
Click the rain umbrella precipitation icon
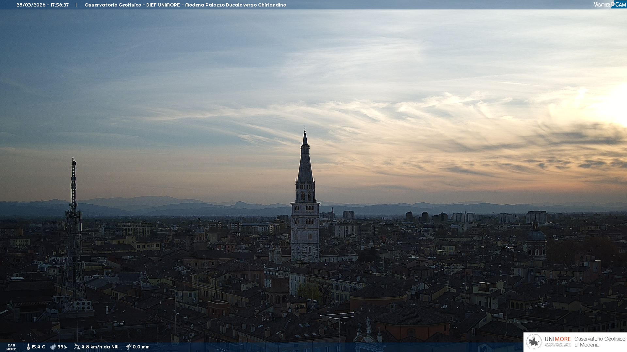tap(128, 347)
